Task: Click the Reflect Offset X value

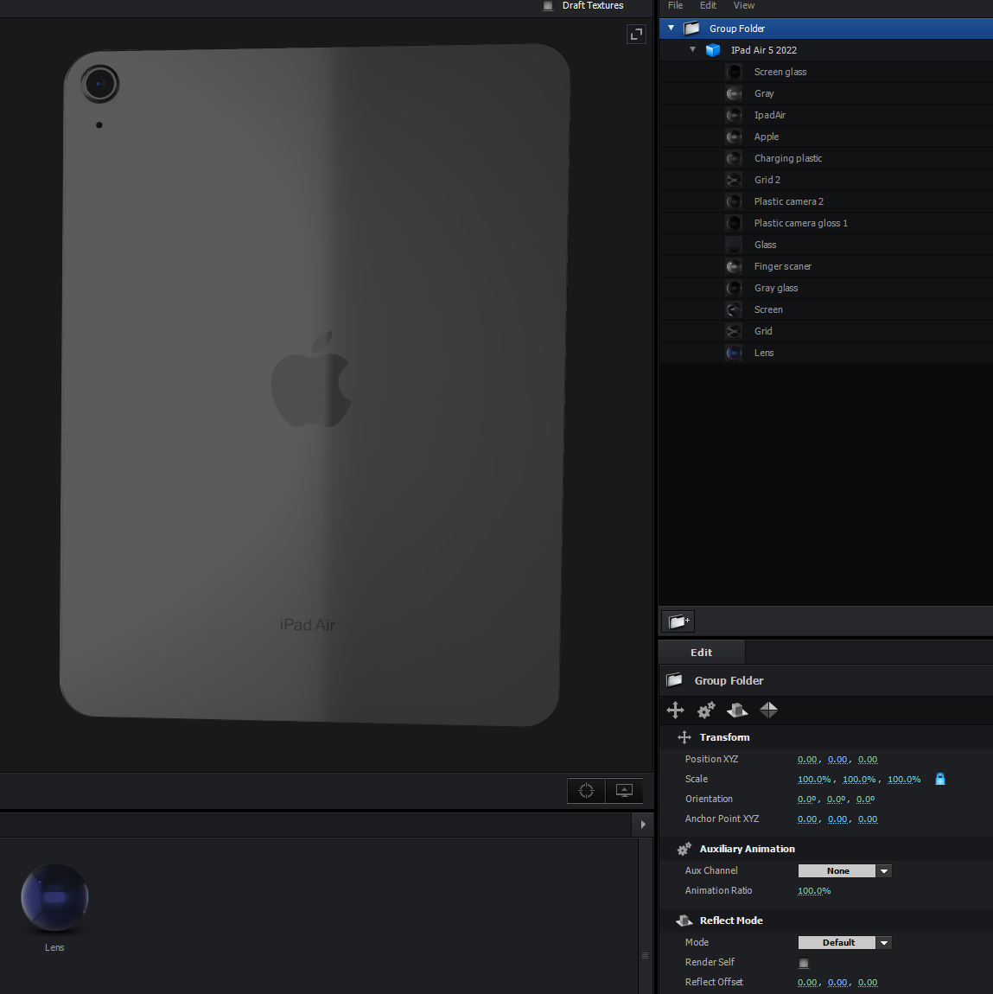Action: tap(807, 983)
